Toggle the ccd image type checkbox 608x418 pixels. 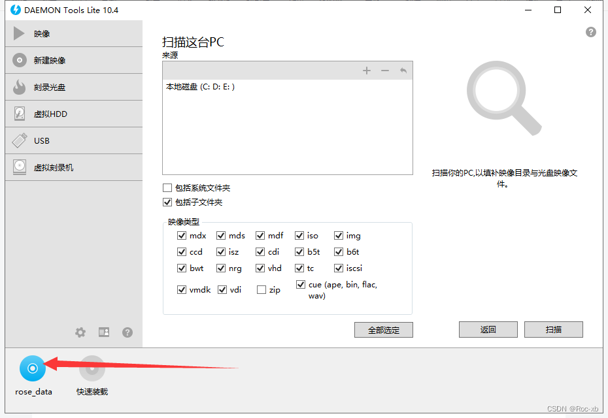[182, 252]
